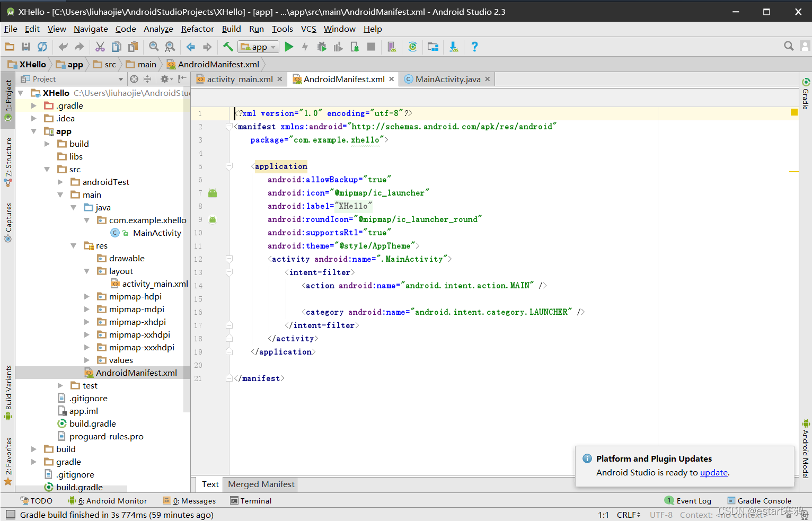Toggle the Gradle side panel

click(x=806, y=94)
